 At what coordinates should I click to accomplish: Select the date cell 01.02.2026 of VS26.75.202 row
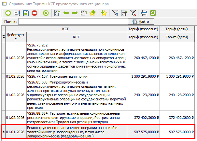click(x=16, y=58)
